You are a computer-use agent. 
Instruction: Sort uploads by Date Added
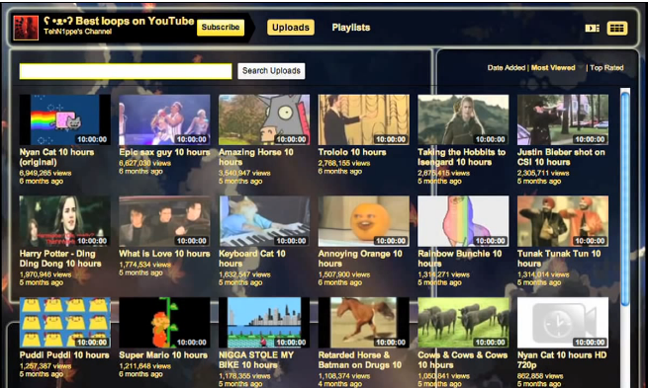(x=507, y=67)
